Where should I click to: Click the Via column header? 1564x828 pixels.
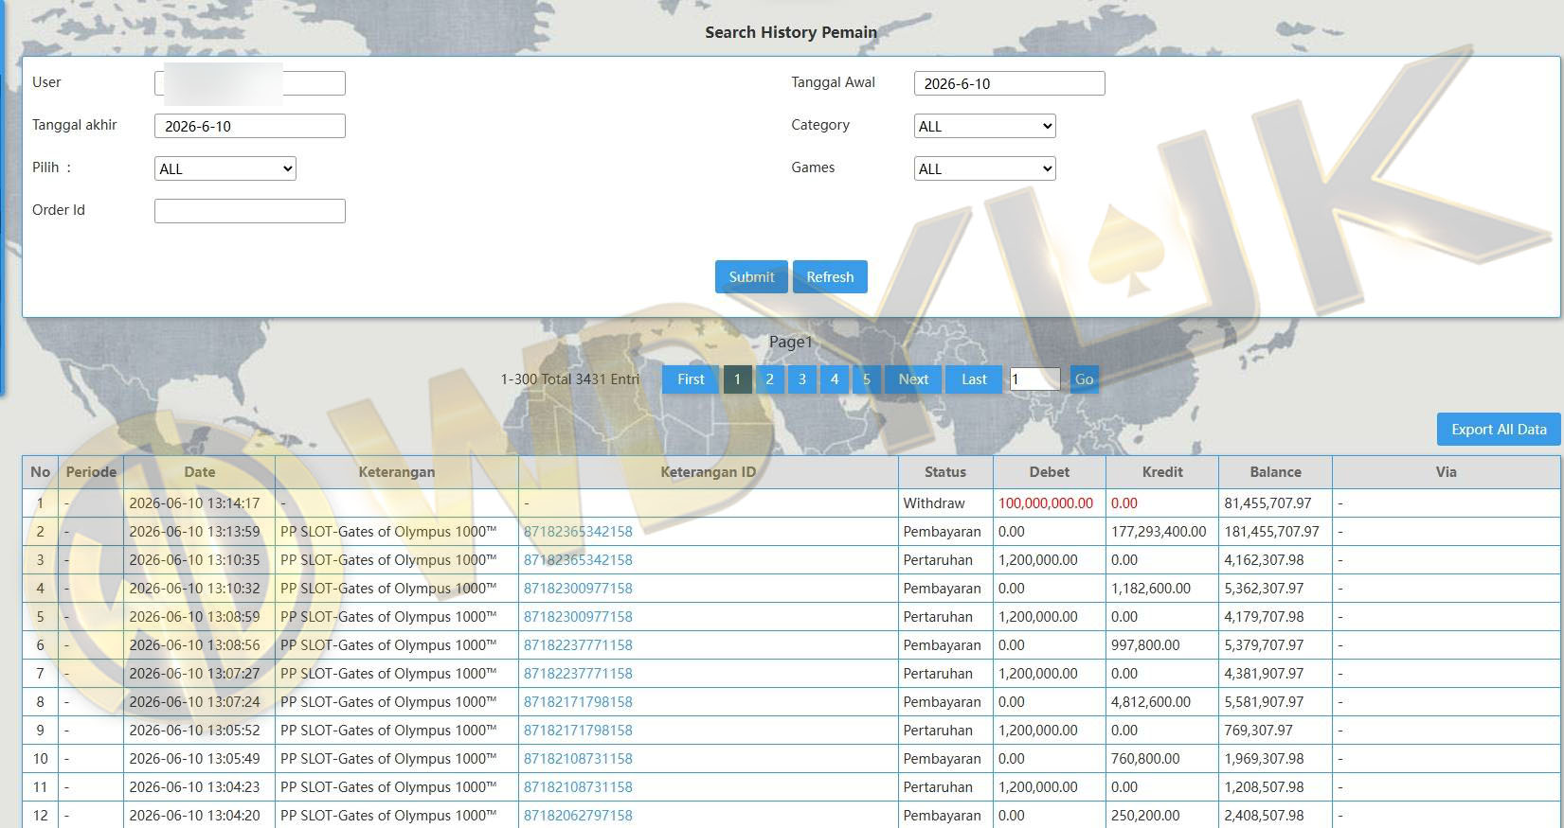pyautogui.click(x=1446, y=472)
